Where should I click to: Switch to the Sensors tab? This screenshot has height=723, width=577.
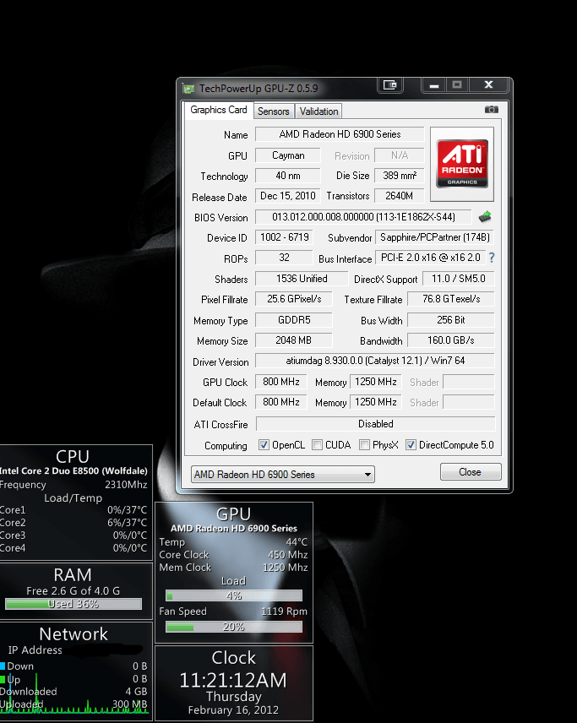[274, 111]
